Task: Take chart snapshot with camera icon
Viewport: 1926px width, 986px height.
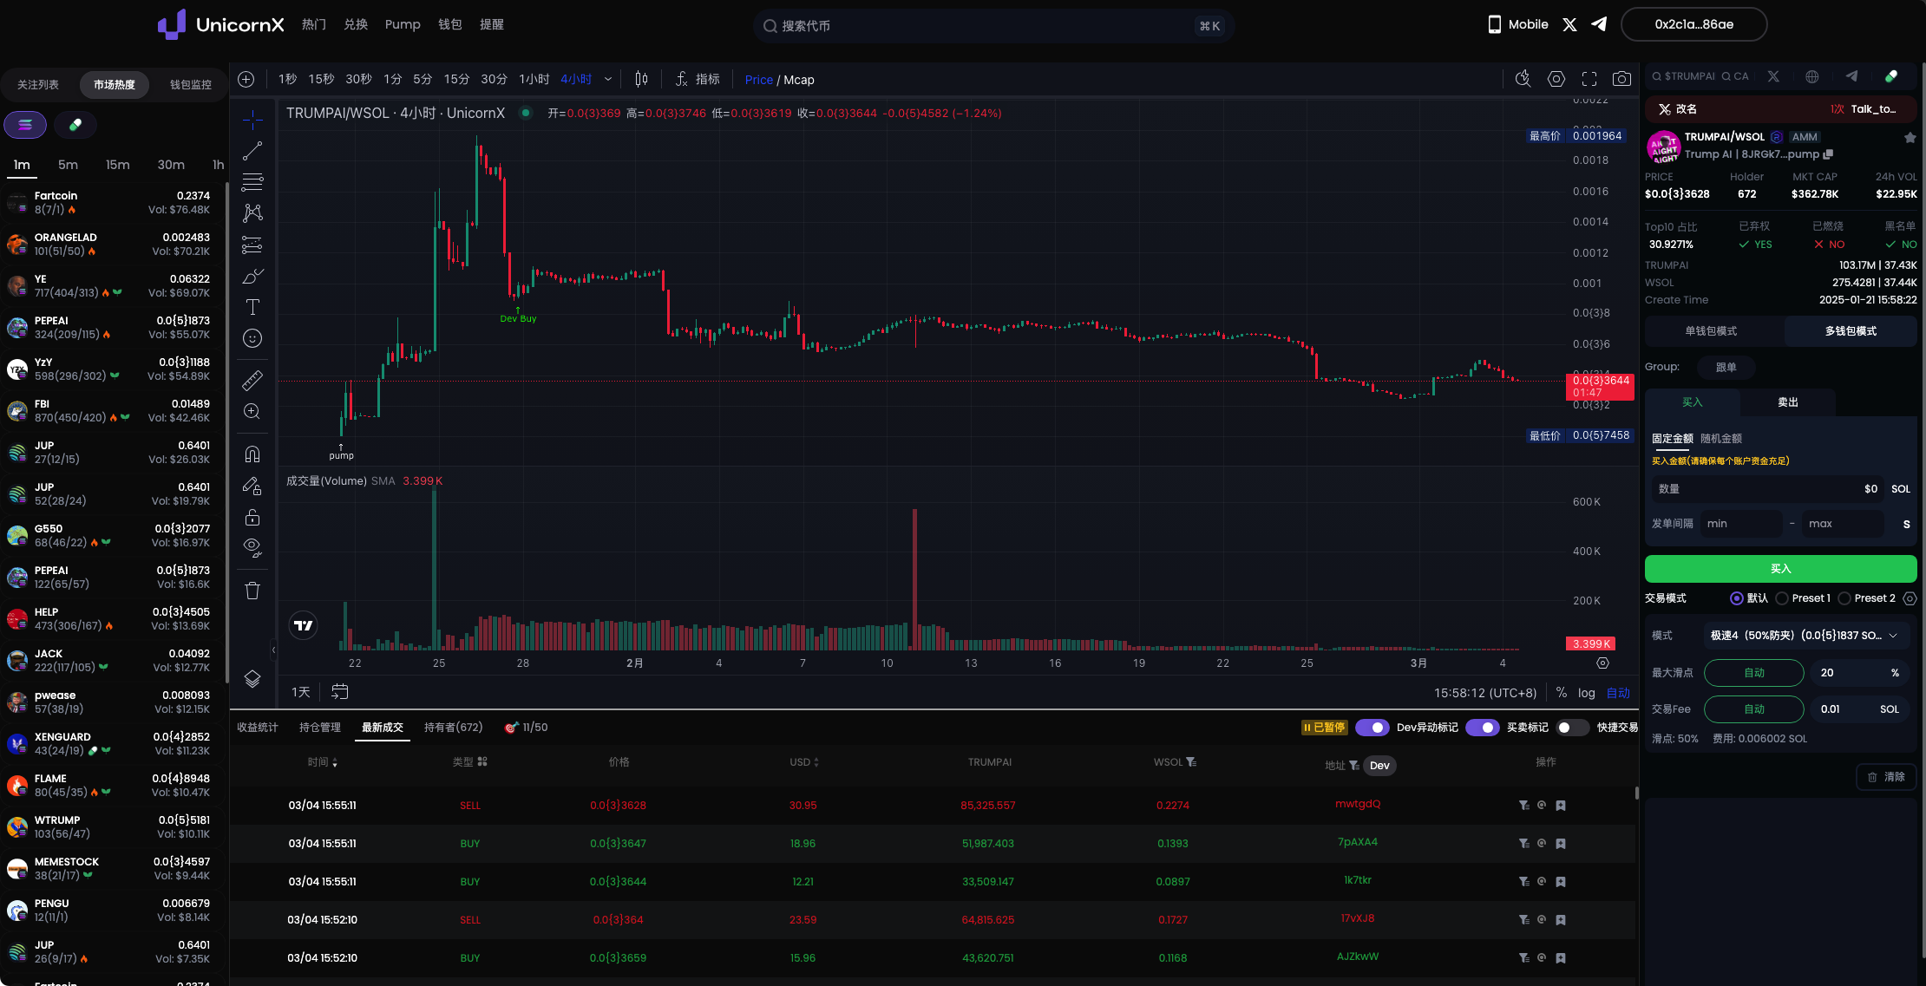Action: pos(1621,80)
